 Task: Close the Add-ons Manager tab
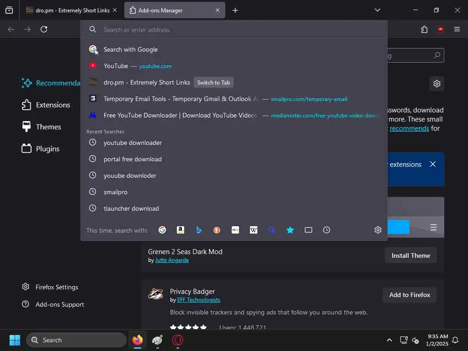[x=218, y=10]
